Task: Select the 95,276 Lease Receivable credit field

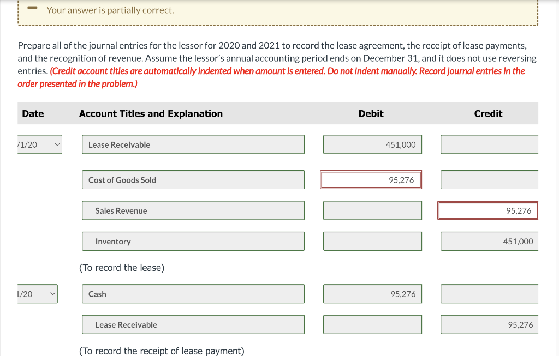Action: coord(489,324)
